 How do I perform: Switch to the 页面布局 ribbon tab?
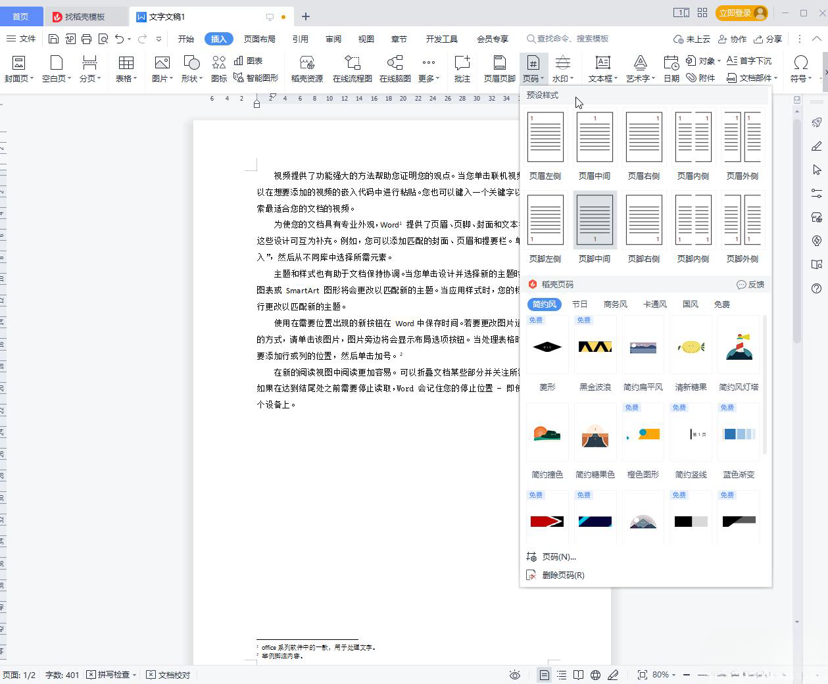point(260,39)
